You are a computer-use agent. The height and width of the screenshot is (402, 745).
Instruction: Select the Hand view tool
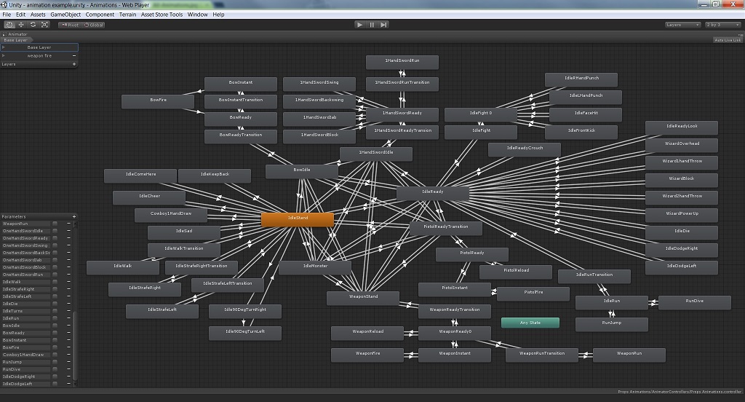pyautogui.click(x=9, y=25)
